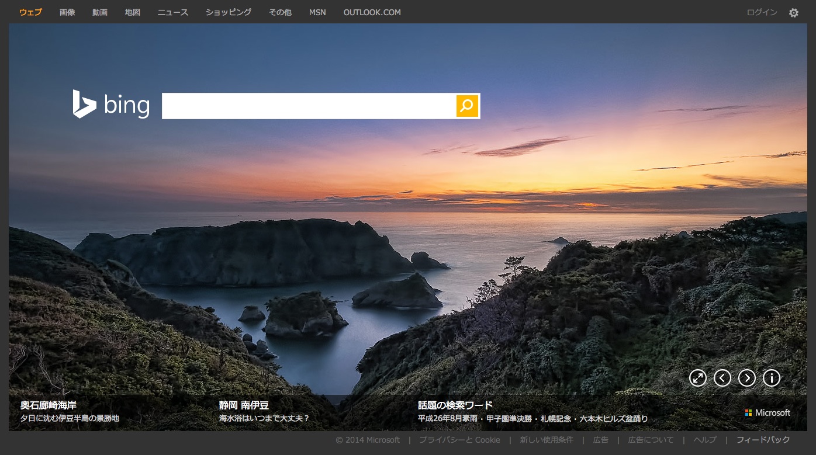Open settings via the gear icon
This screenshot has height=455, width=816.
[x=793, y=13]
